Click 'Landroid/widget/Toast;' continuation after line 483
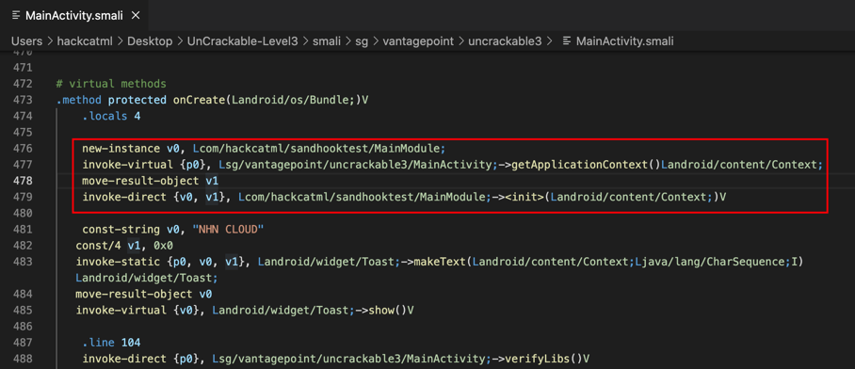855x369 pixels. click(147, 279)
